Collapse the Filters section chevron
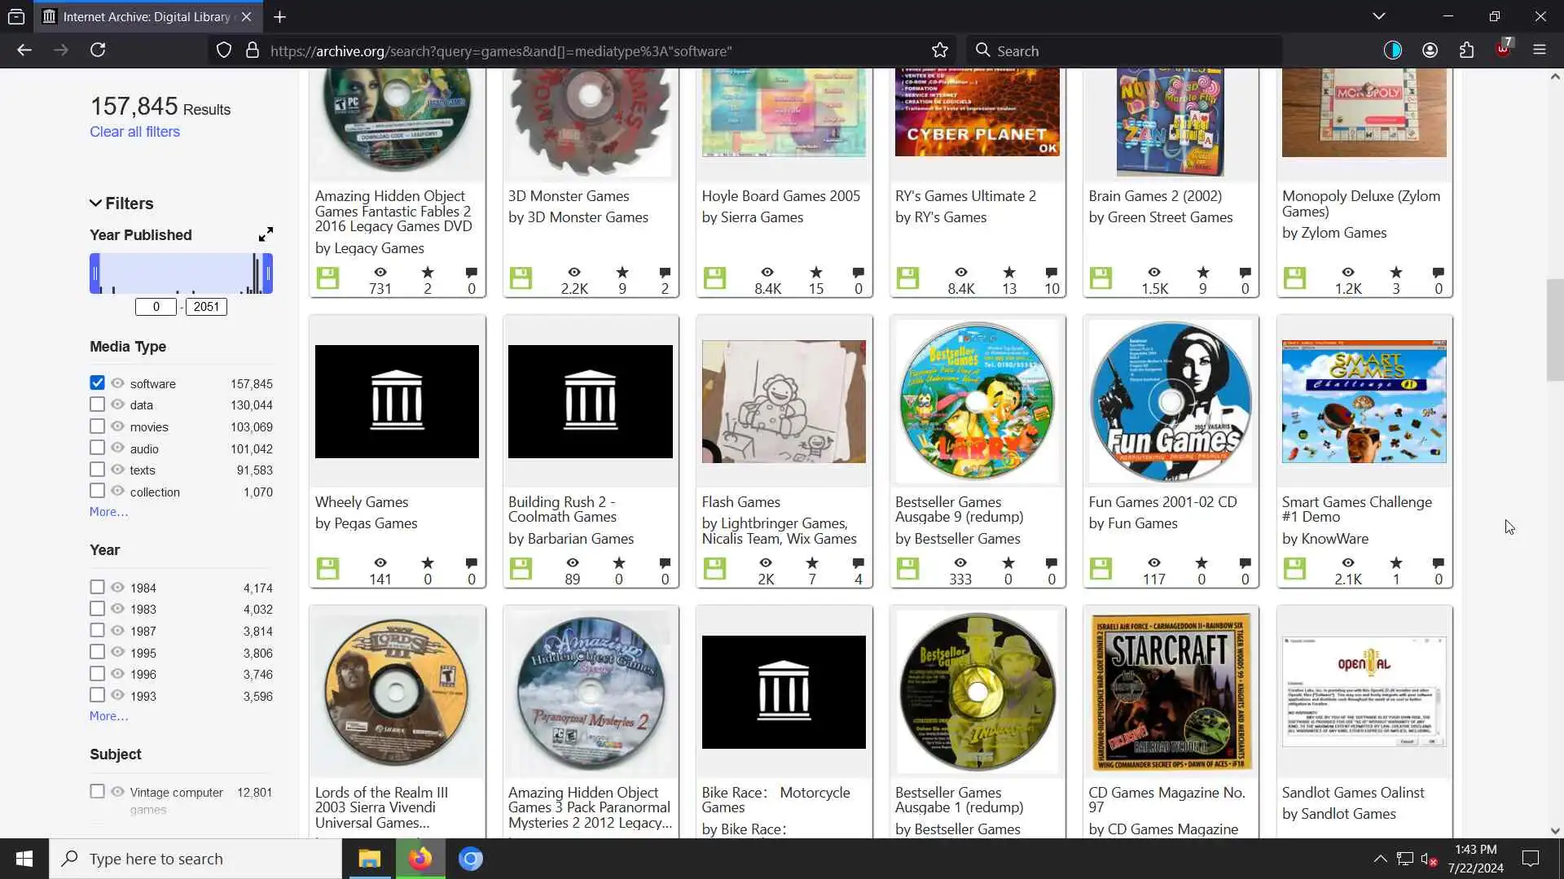 pos(95,203)
